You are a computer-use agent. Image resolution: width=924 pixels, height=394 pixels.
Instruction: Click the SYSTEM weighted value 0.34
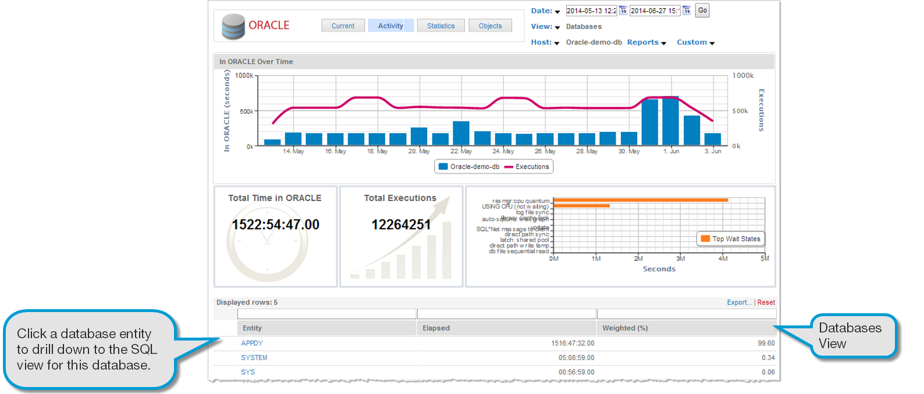(x=768, y=358)
